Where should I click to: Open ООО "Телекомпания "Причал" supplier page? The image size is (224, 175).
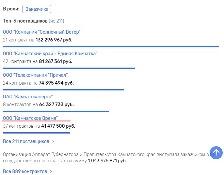(35, 75)
